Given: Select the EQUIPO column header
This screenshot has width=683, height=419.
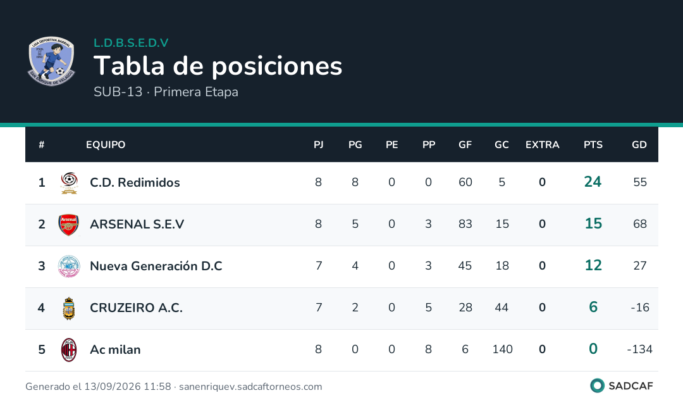Looking at the screenshot, I should click(106, 145).
